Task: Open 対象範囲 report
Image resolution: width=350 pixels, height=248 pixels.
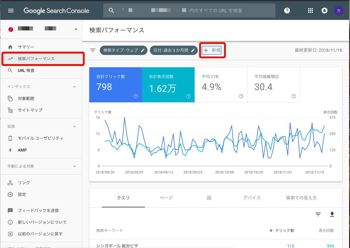Action: coord(41,98)
